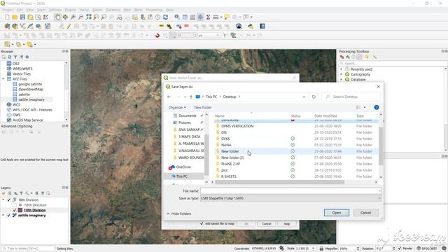Toggle the Render checkbox in status bar
Viewport: 448px width, 252px height.
pyautogui.click(x=400, y=248)
